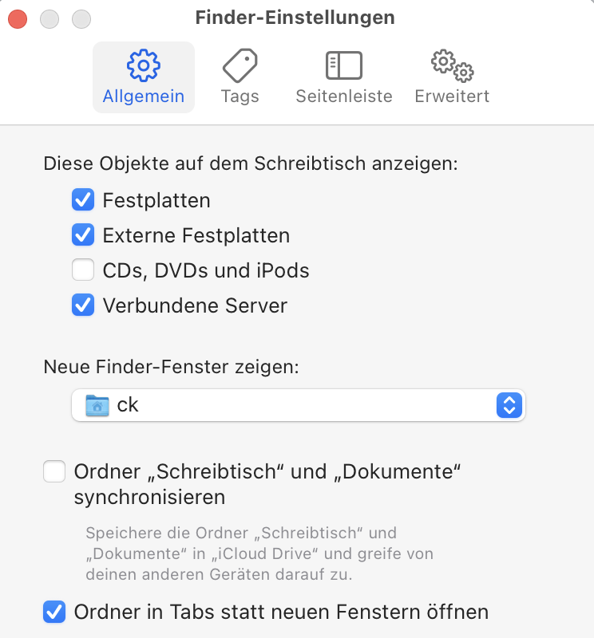Uncheck Ordner in Tabs statt neuen Fenstern
This screenshot has width=594, height=638.
point(54,612)
